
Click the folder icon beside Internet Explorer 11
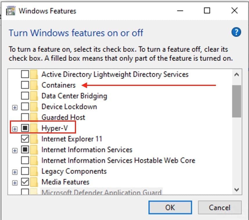pyautogui.click(x=35, y=139)
